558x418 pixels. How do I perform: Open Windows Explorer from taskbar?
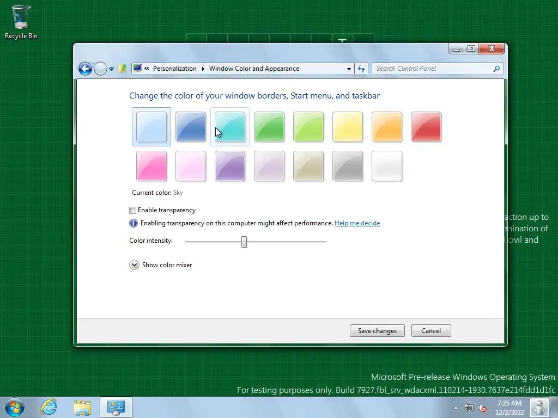tap(82, 408)
